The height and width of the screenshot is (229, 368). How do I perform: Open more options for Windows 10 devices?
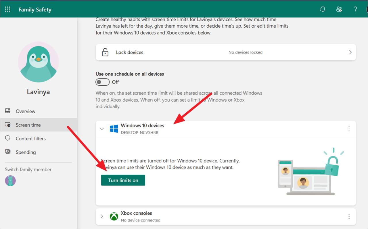349,129
